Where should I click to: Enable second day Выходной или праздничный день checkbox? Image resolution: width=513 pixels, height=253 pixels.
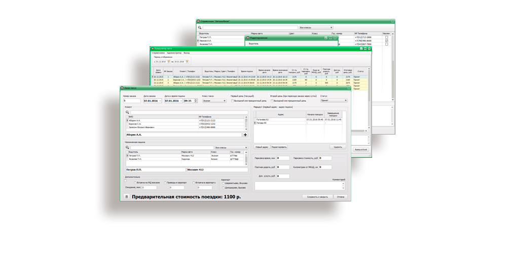272,101
